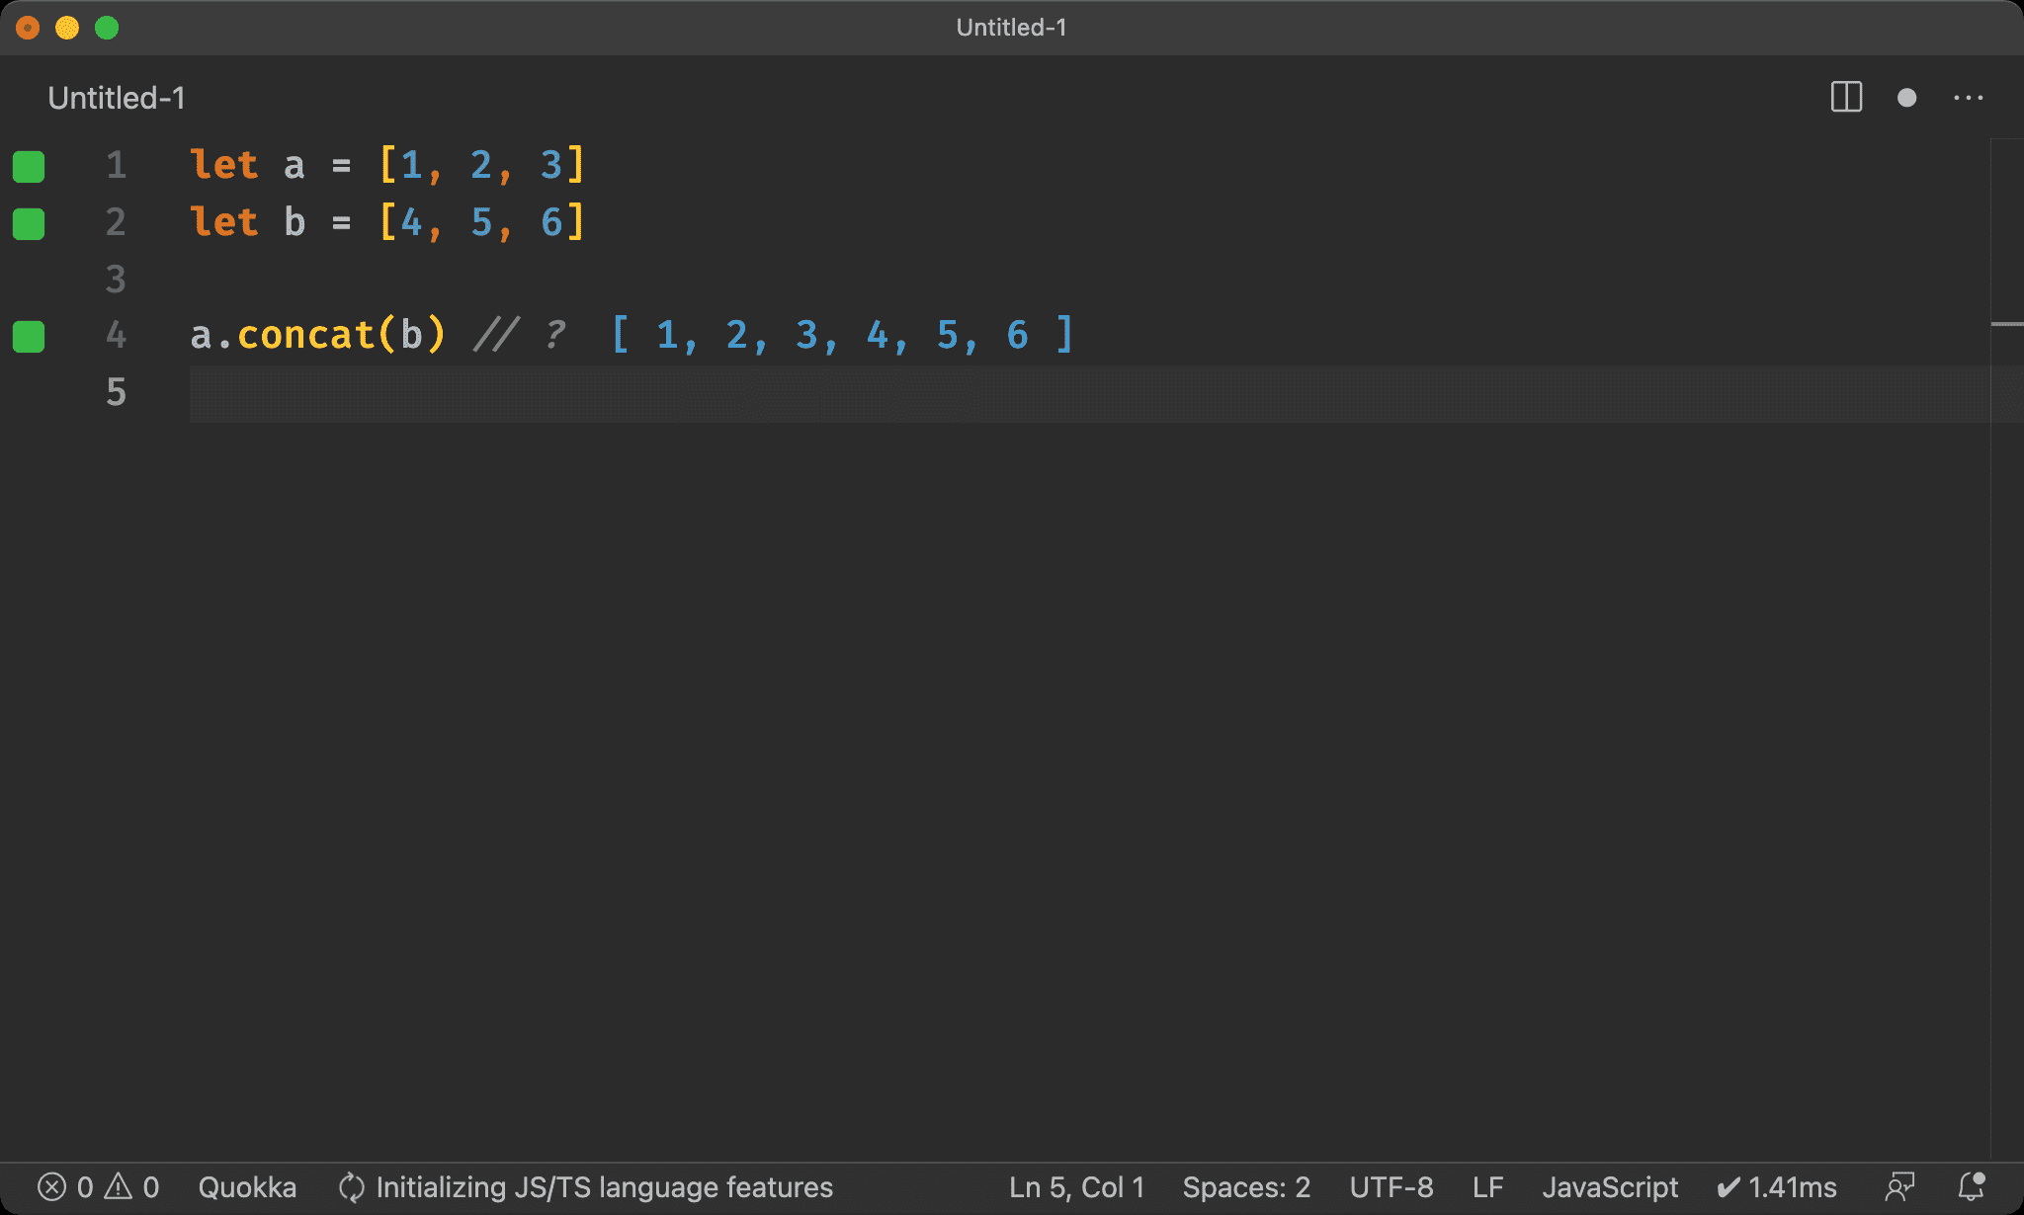Click line number 2 in the gutter
Screen dimensions: 2024x1215
(x=117, y=222)
